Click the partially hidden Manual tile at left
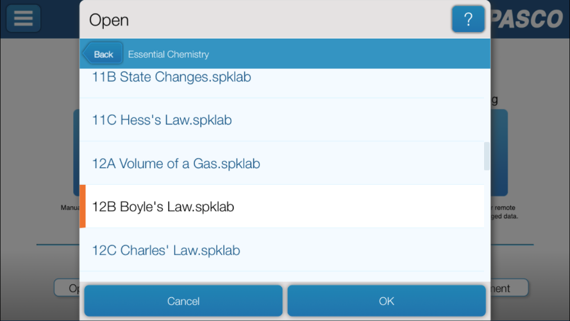 pos(76,153)
